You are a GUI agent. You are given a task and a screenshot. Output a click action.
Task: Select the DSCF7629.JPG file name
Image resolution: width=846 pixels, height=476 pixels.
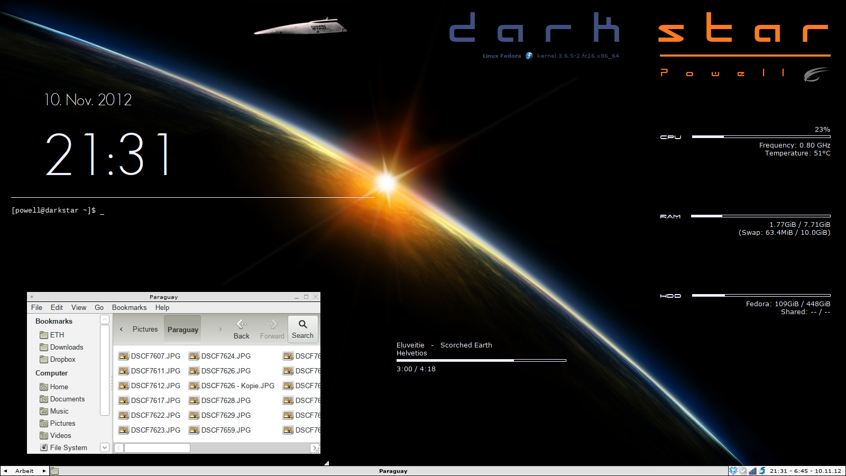[226, 415]
